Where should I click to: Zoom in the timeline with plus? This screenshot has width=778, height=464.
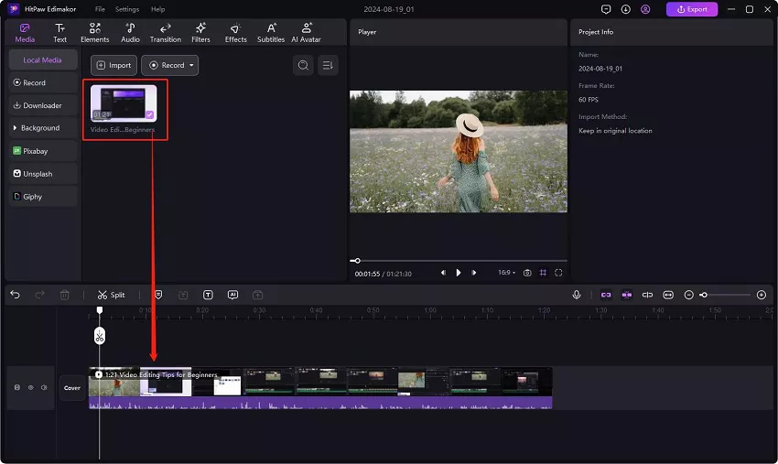point(762,295)
